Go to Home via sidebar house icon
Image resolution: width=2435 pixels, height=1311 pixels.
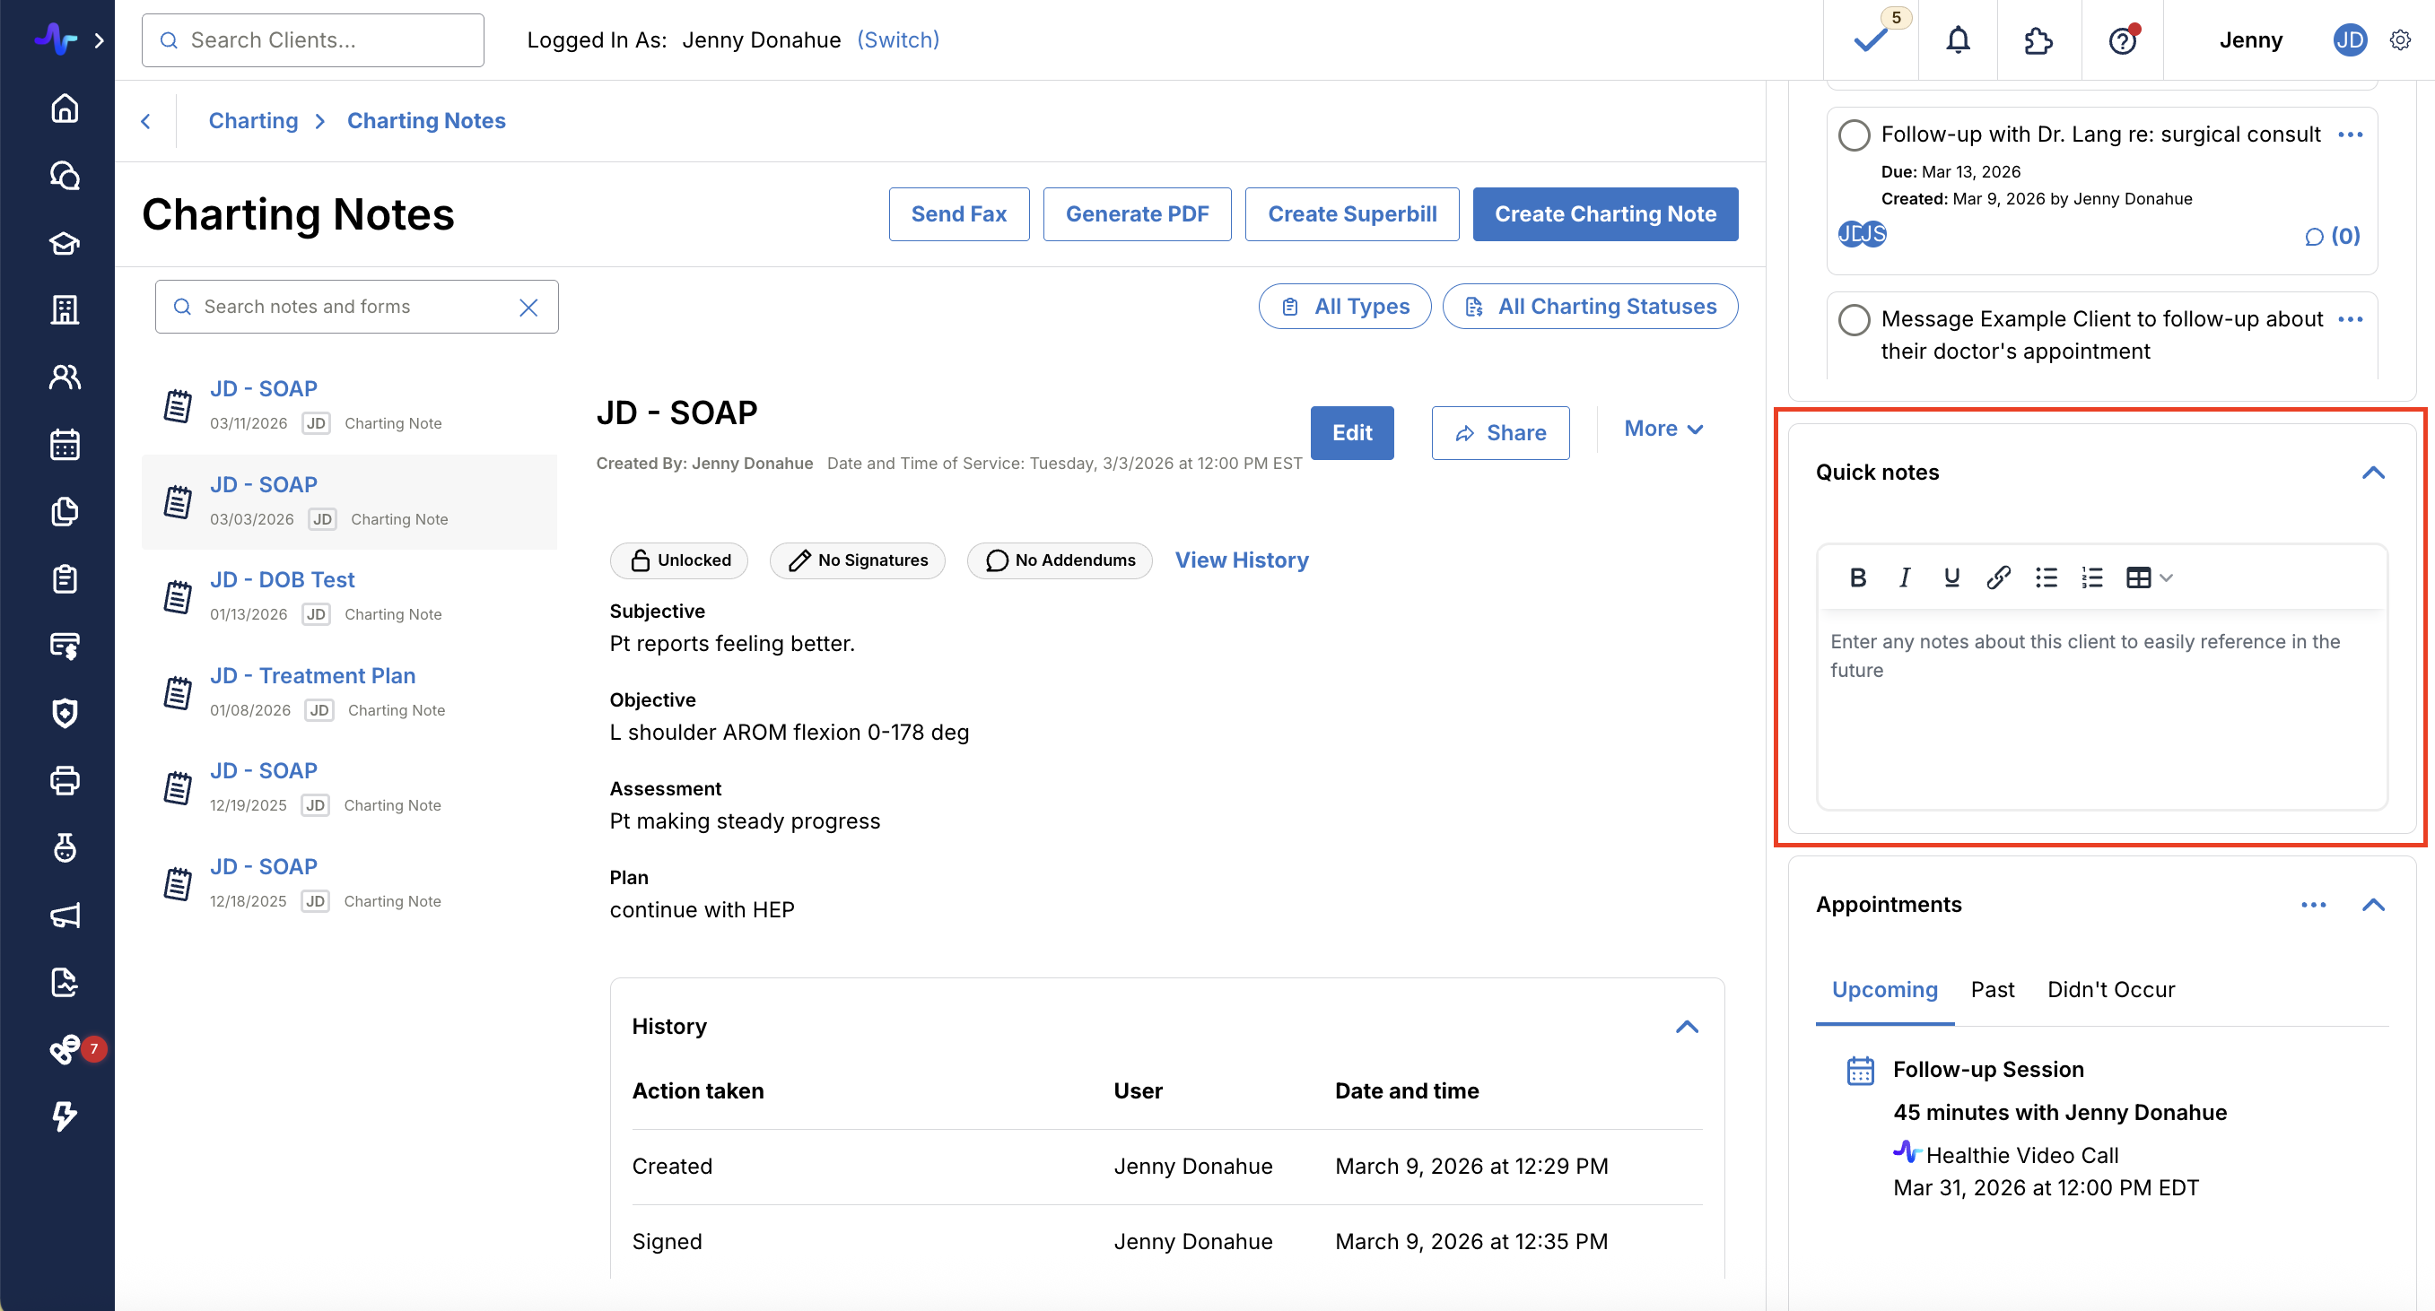(65, 109)
